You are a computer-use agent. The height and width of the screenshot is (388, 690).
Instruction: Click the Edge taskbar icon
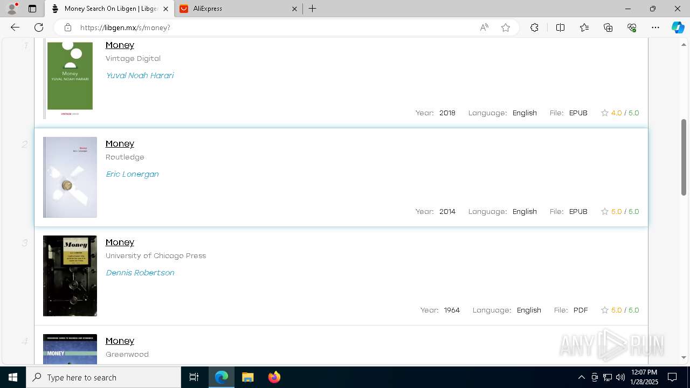pyautogui.click(x=222, y=377)
